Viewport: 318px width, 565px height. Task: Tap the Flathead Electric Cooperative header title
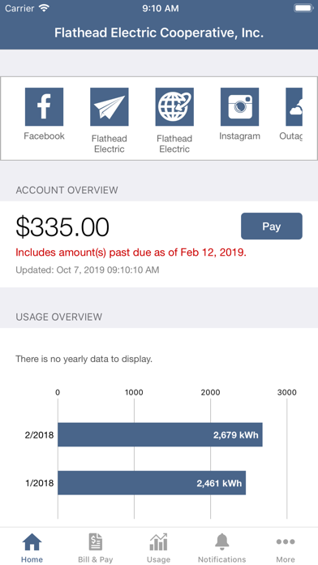(159, 32)
